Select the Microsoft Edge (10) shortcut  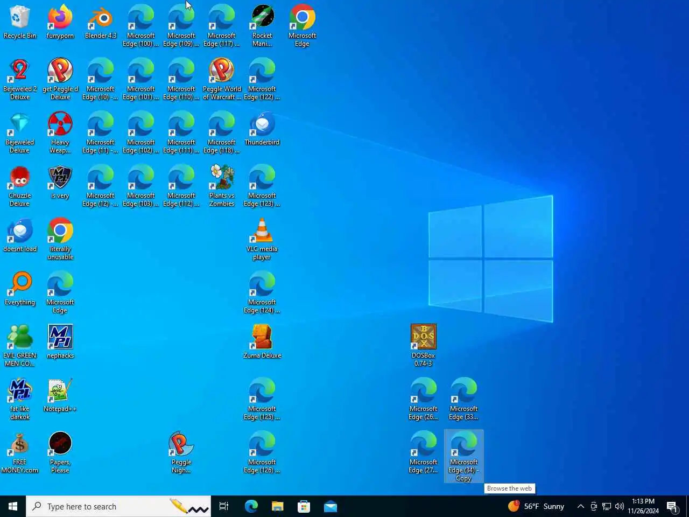pyautogui.click(x=101, y=79)
